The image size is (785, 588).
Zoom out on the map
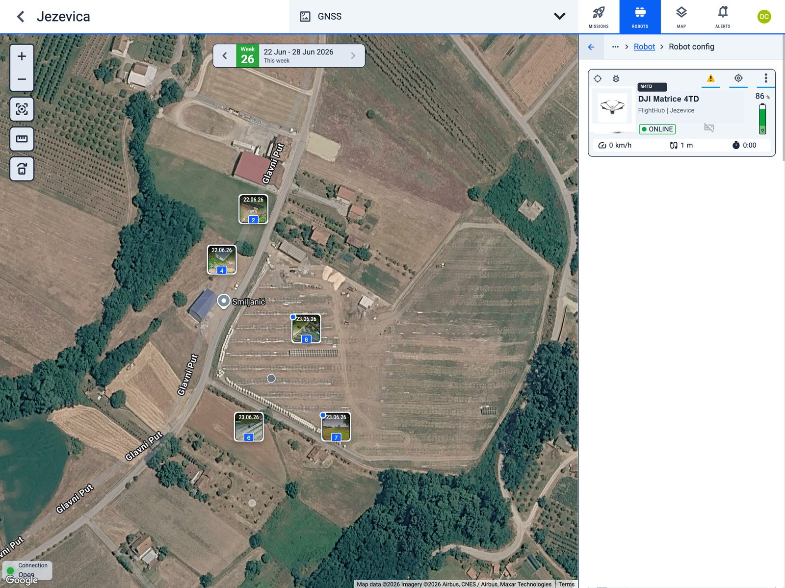click(22, 79)
